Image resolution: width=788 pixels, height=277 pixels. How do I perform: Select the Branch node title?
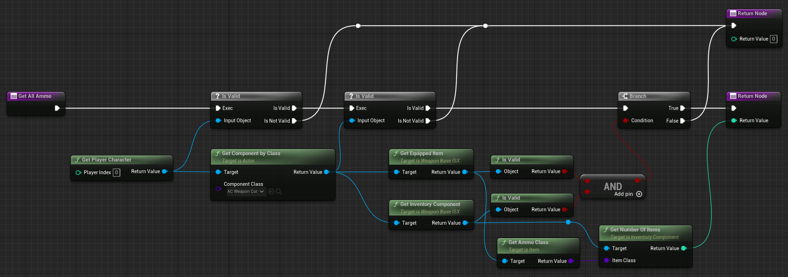638,96
